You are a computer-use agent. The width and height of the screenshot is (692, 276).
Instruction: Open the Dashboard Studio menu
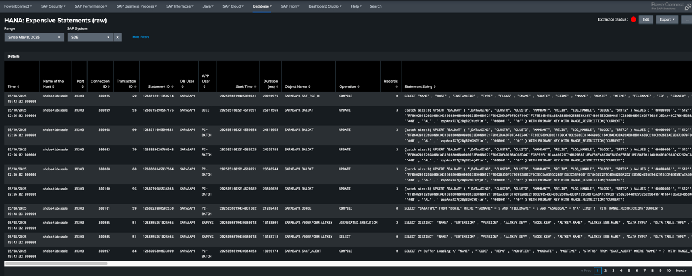click(x=326, y=6)
